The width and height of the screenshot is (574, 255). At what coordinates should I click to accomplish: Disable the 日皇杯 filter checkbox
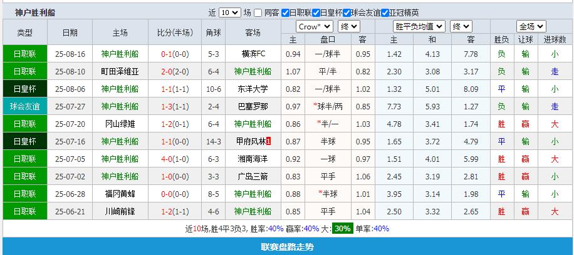(316, 12)
